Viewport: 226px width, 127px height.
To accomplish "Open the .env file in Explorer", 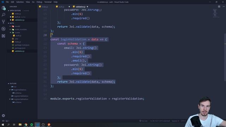I will click(x=17, y=39).
